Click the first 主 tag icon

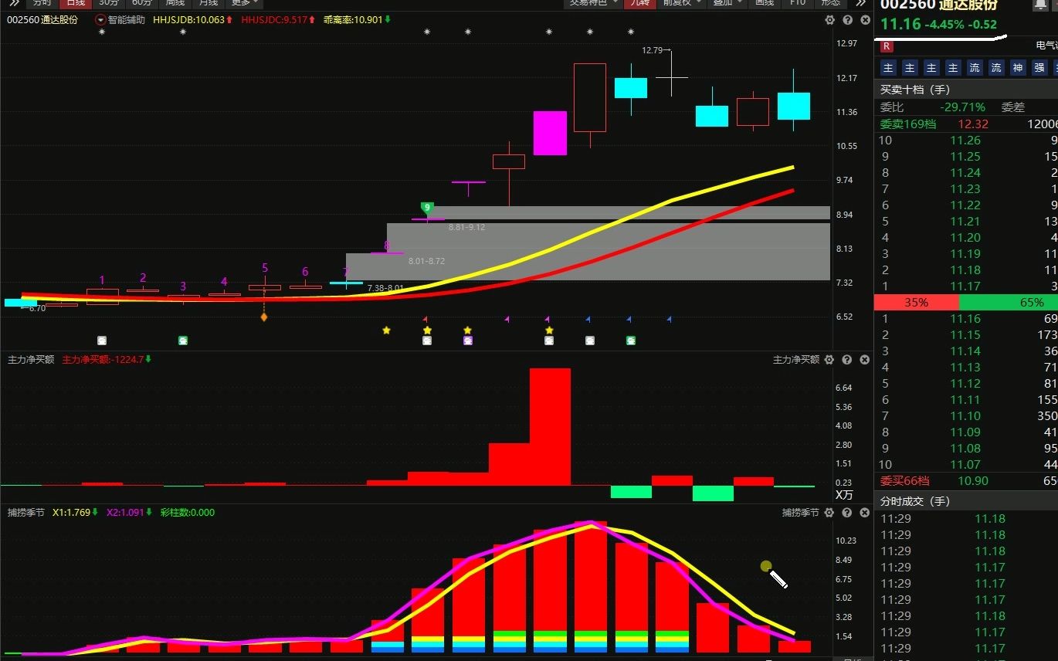click(x=888, y=68)
